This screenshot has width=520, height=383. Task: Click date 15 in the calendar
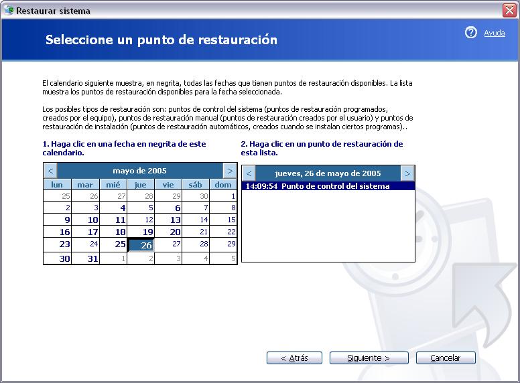[x=223, y=220]
